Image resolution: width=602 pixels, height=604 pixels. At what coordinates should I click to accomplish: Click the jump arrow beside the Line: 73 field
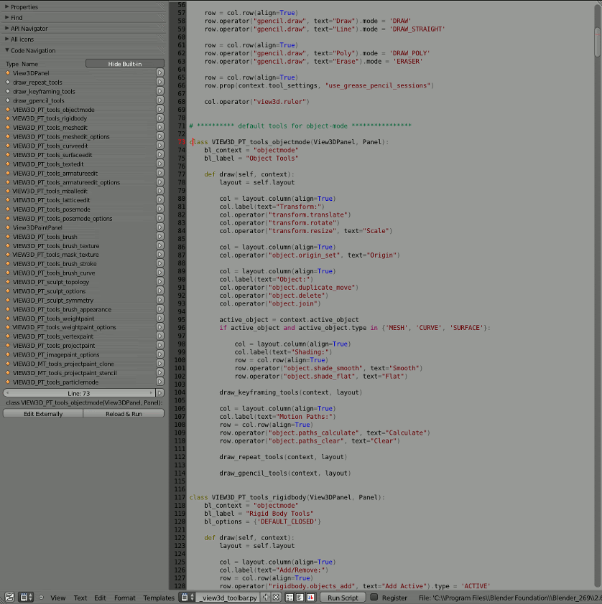(159, 393)
